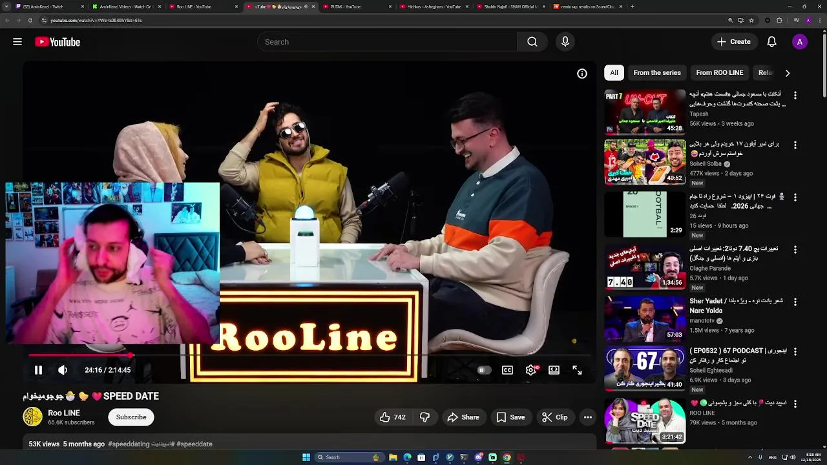This screenshot has width=827, height=465.
Task: Open options for 67 PODCAST video
Action: point(795,352)
